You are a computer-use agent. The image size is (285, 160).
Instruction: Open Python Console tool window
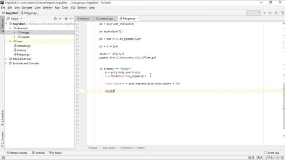coord(17,153)
